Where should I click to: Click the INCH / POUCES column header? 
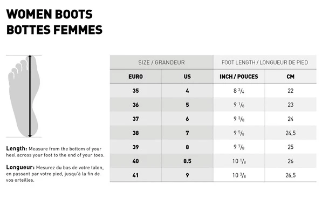pyautogui.click(x=239, y=77)
